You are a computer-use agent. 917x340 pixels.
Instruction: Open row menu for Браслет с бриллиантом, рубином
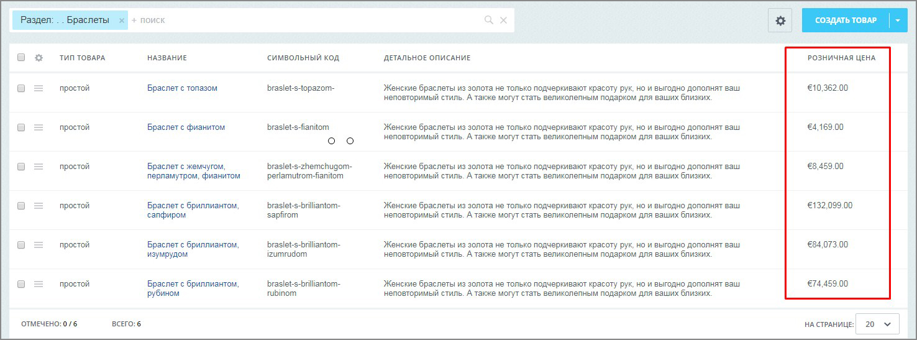39,284
